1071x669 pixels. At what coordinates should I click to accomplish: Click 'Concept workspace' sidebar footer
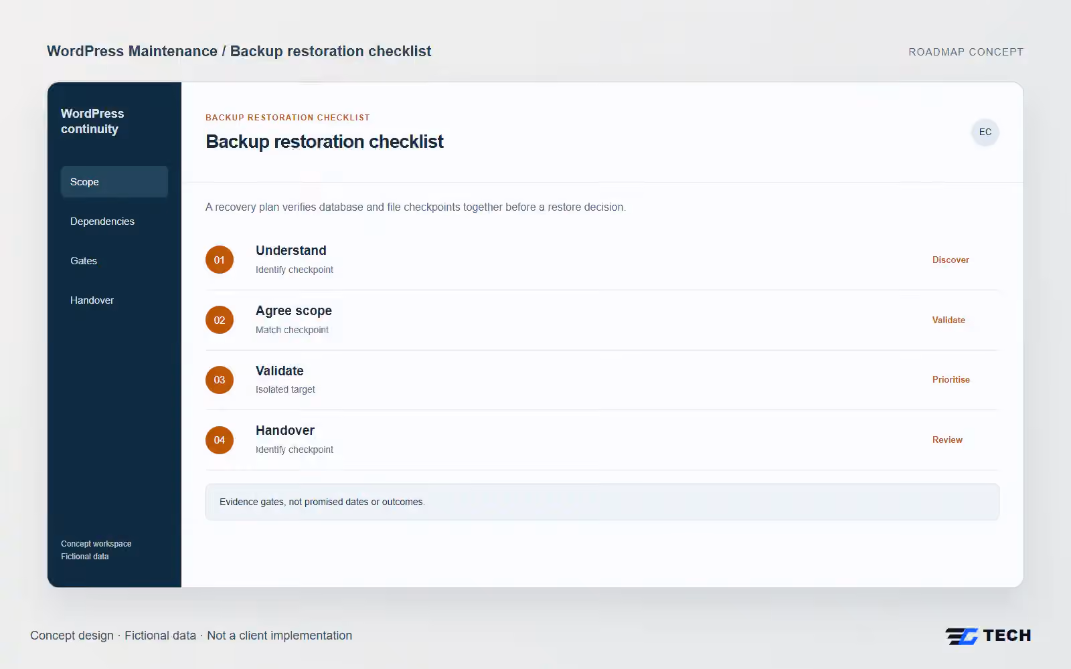tap(96, 544)
